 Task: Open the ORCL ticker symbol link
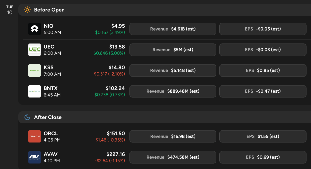tap(51, 133)
